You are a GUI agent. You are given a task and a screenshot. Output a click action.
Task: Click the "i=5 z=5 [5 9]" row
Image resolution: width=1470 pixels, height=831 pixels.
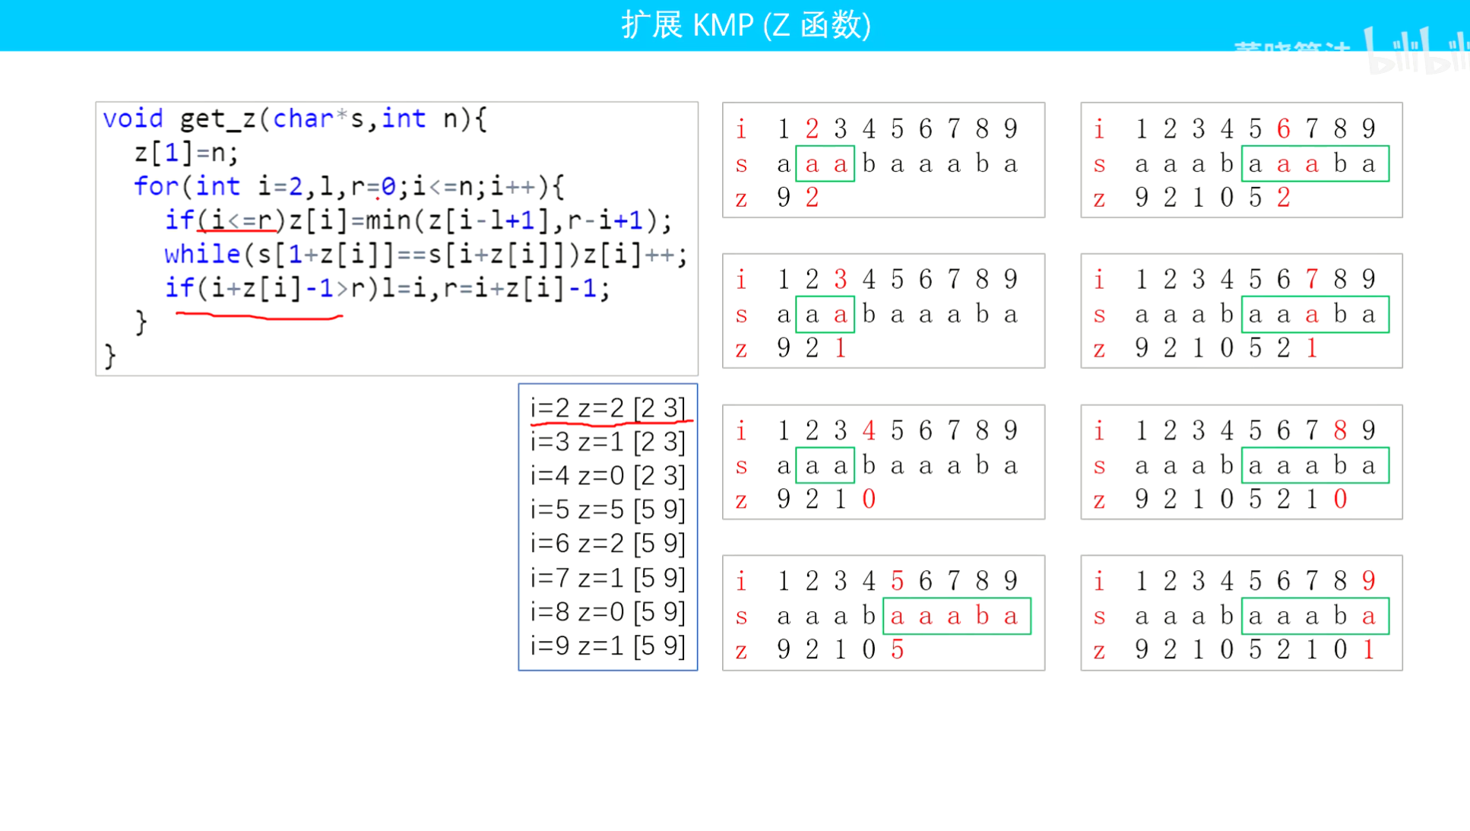tap(607, 509)
